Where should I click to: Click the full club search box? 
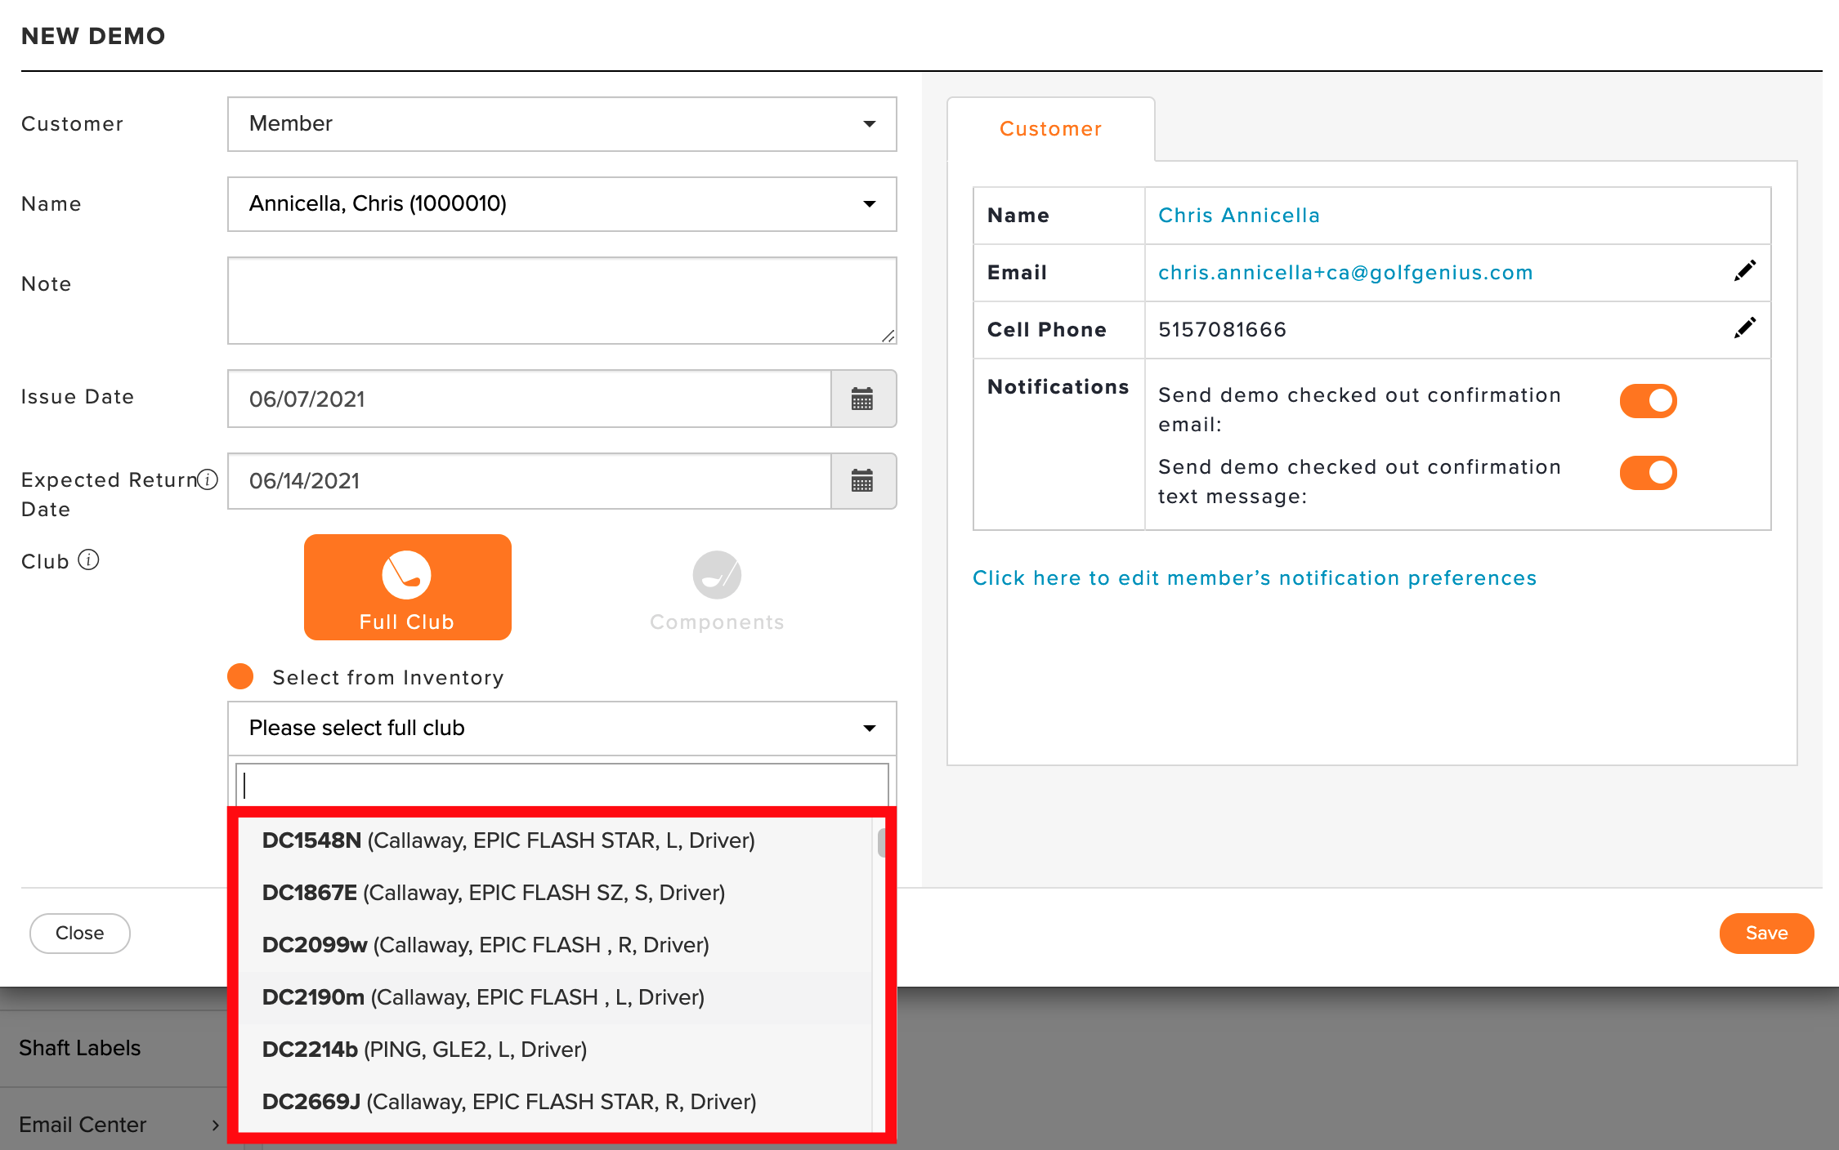(562, 785)
